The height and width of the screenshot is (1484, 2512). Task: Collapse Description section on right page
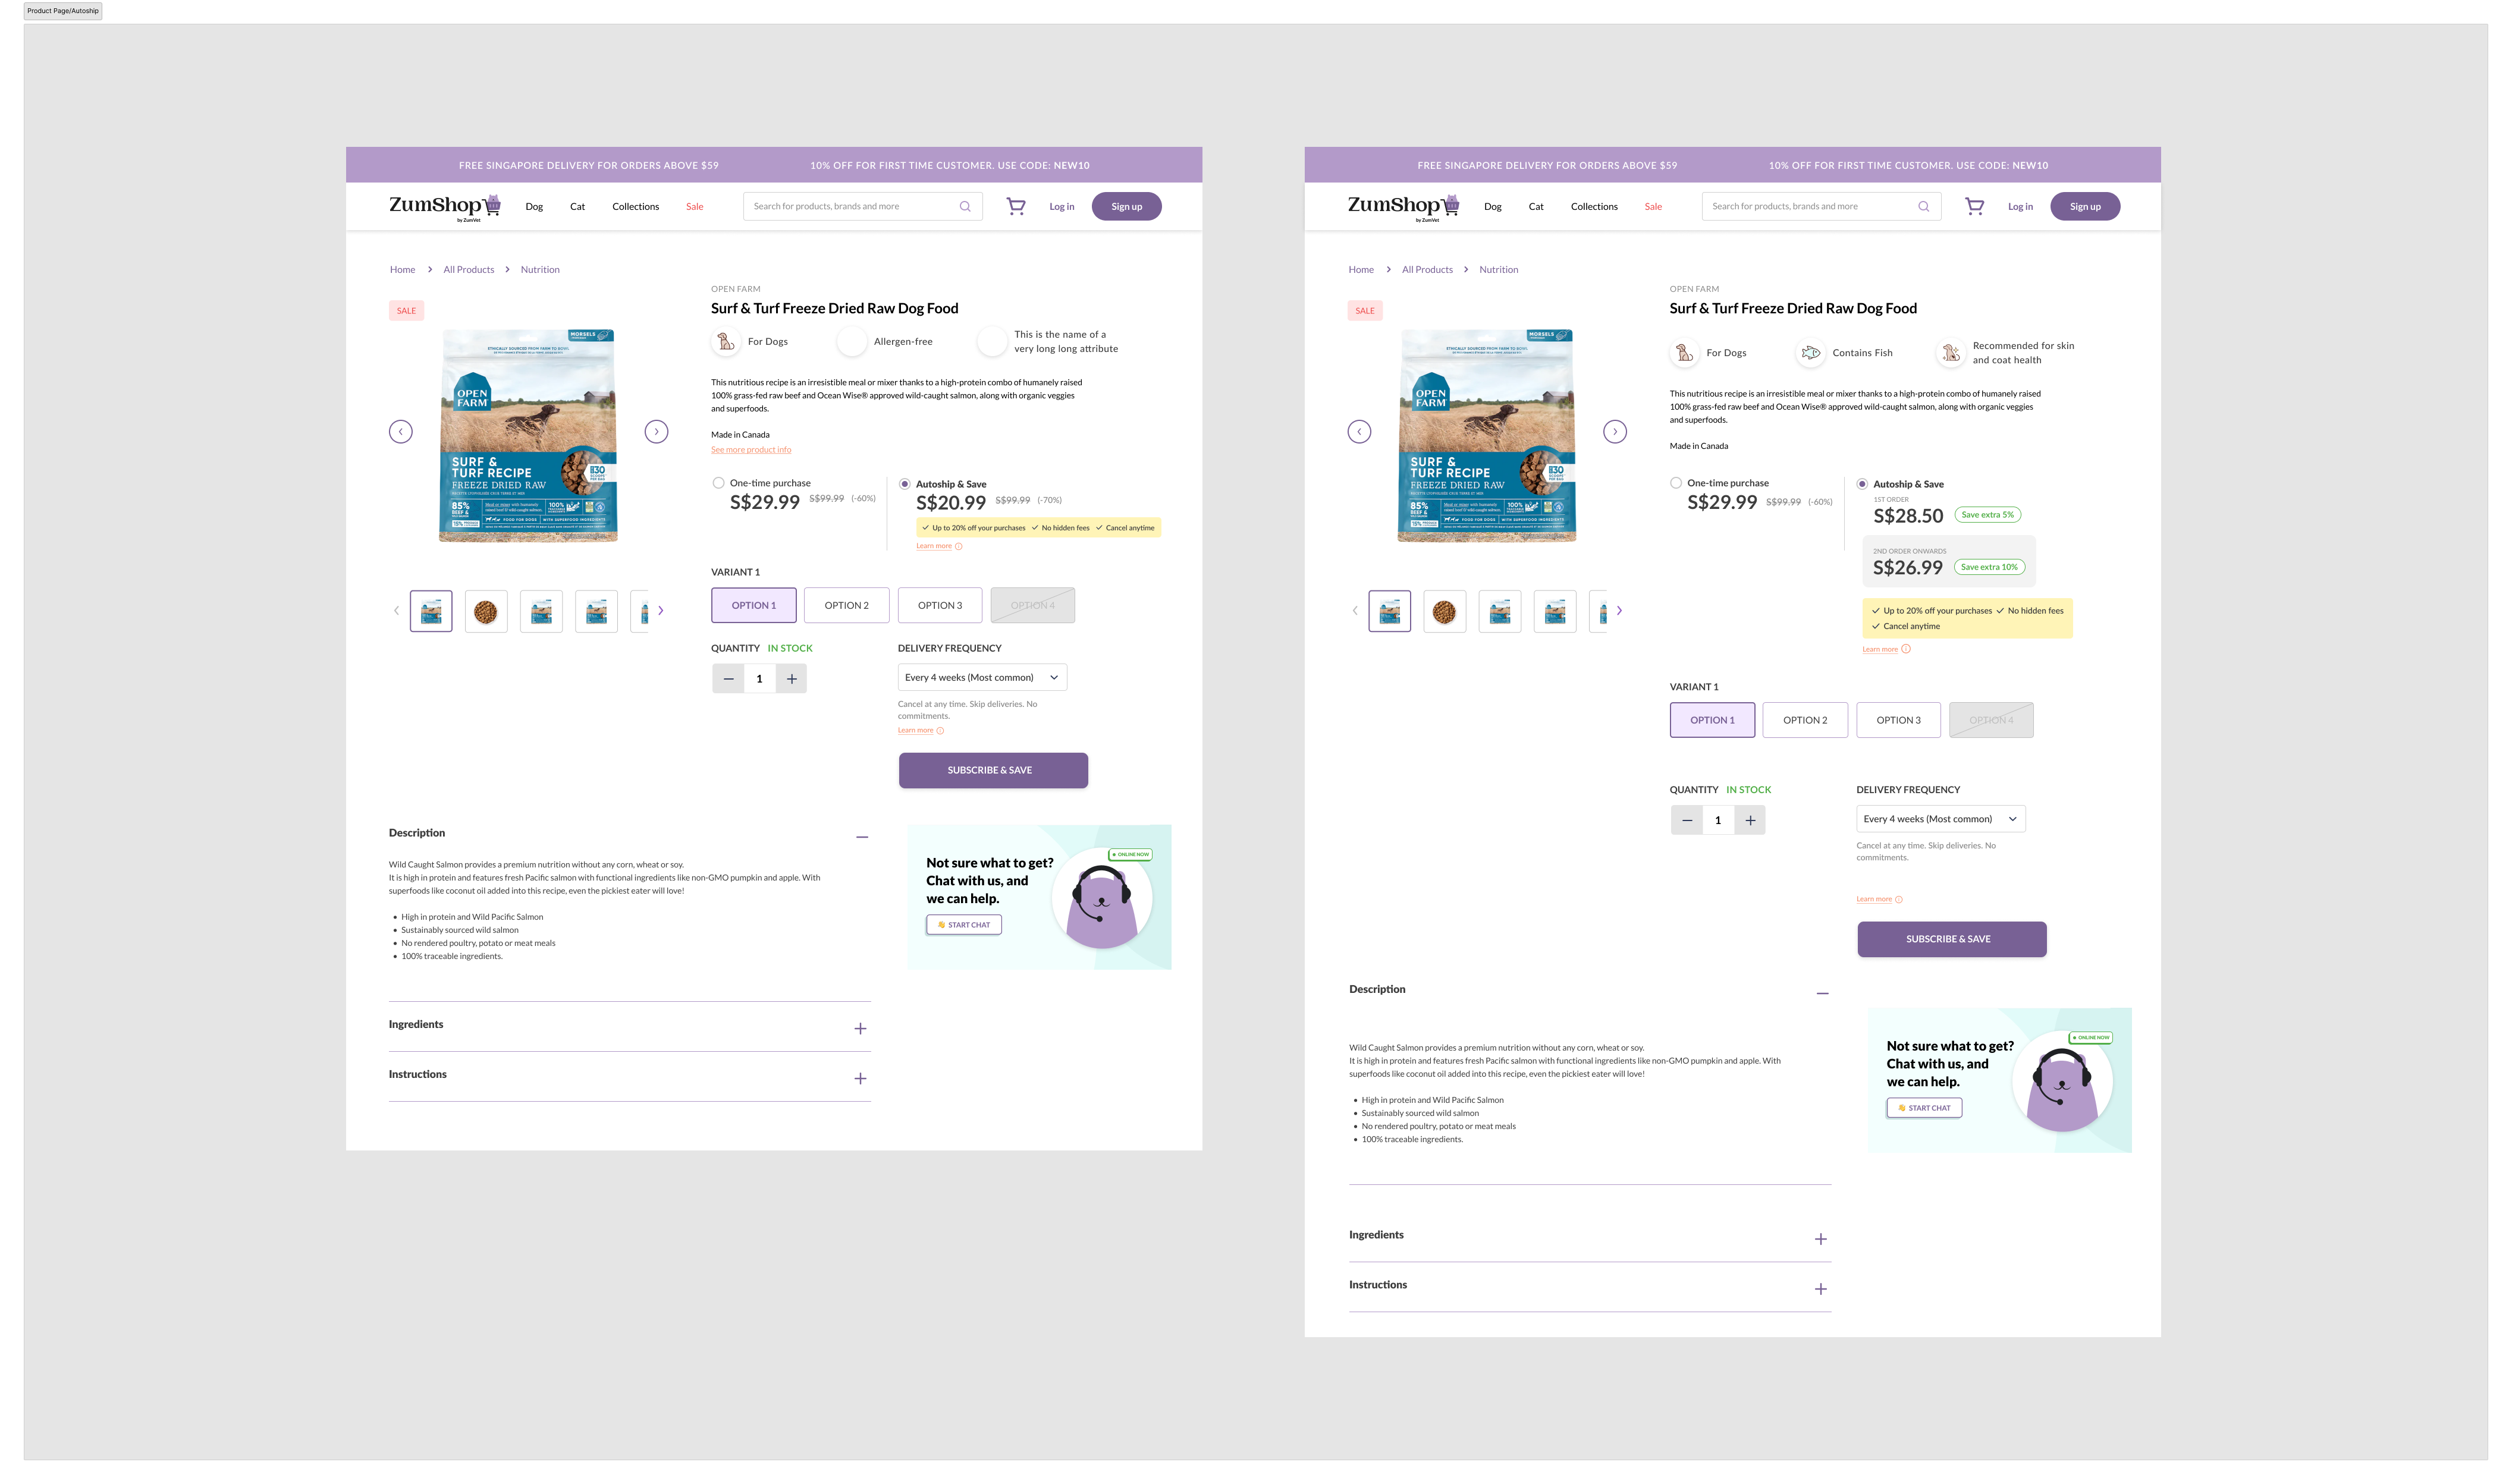click(x=1823, y=994)
